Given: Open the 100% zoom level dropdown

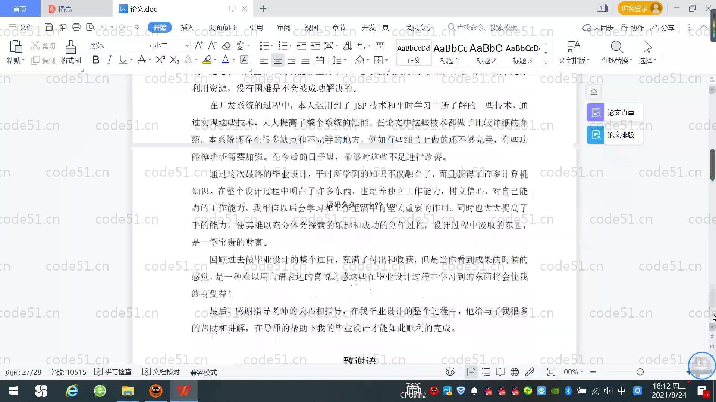Looking at the screenshot, I should (x=572, y=372).
